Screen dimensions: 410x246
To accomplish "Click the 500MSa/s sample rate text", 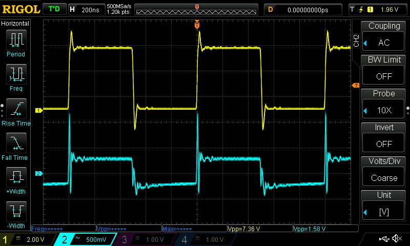I will pyautogui.click(x=119, y=6).
